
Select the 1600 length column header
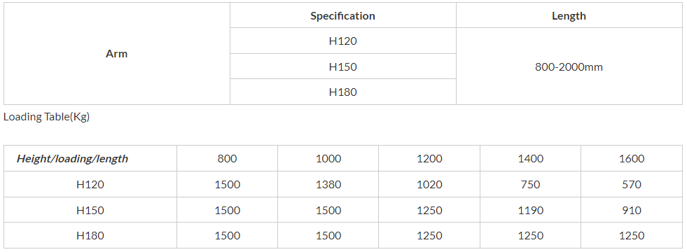tap(632, 159)
